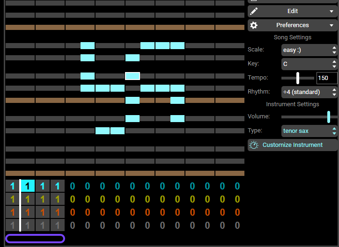339x247 pixels.
Task: Click the Tempo slider handle
Action: coord(298,78)
